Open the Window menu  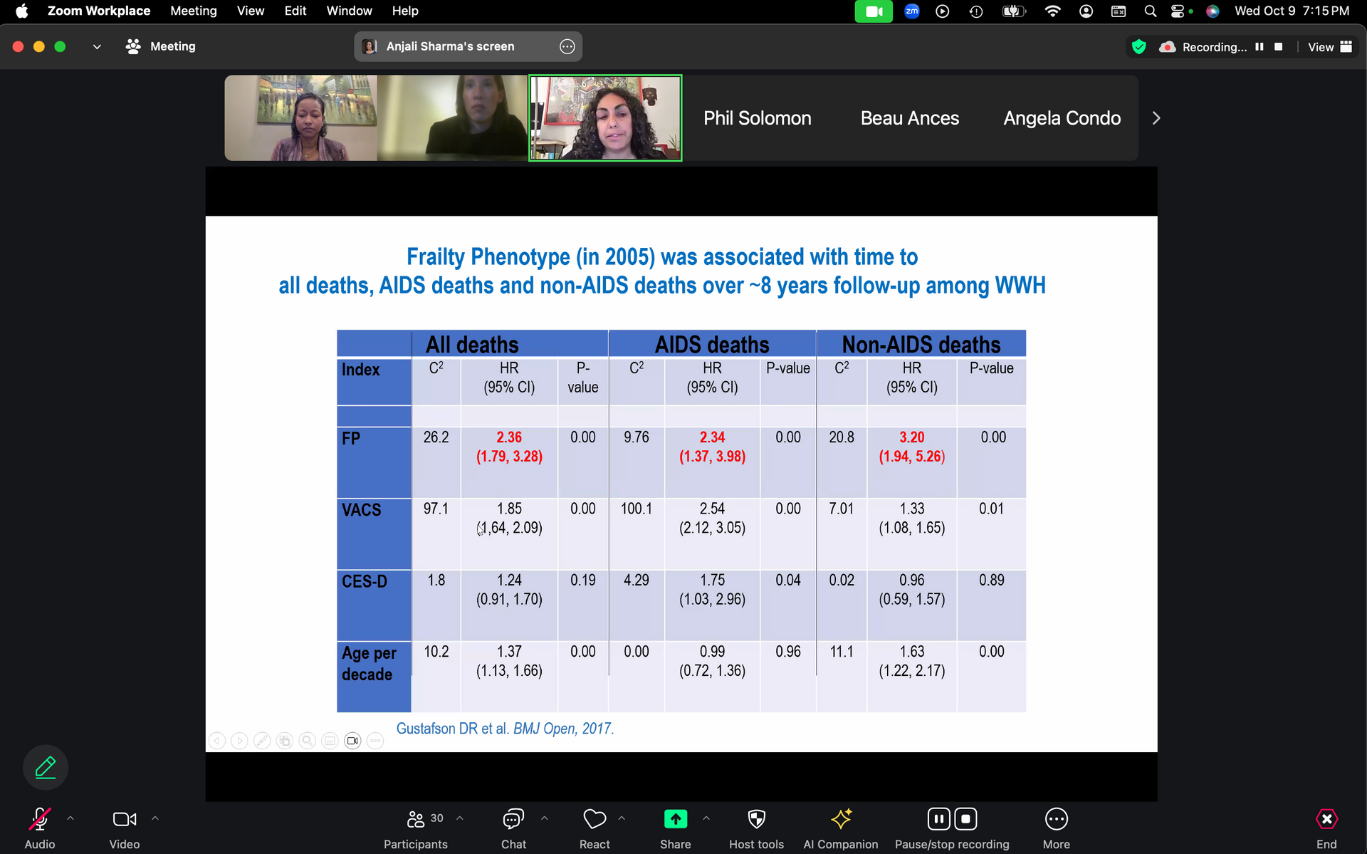pyautogui.click(x=349, y=11)
